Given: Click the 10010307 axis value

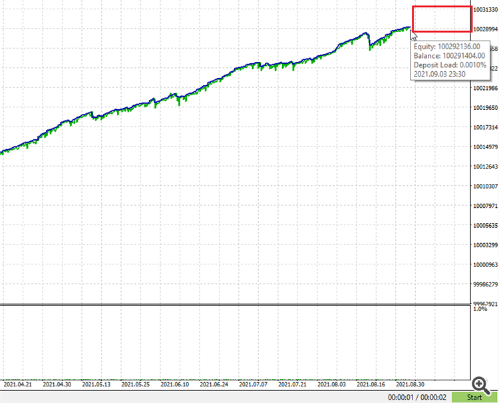Looking at the screenshot, I should pyautogui.click(x=485, y=187).
